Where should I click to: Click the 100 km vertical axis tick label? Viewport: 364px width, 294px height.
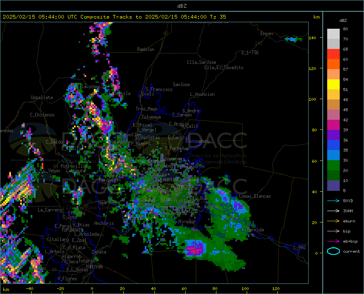click(312, 99)
